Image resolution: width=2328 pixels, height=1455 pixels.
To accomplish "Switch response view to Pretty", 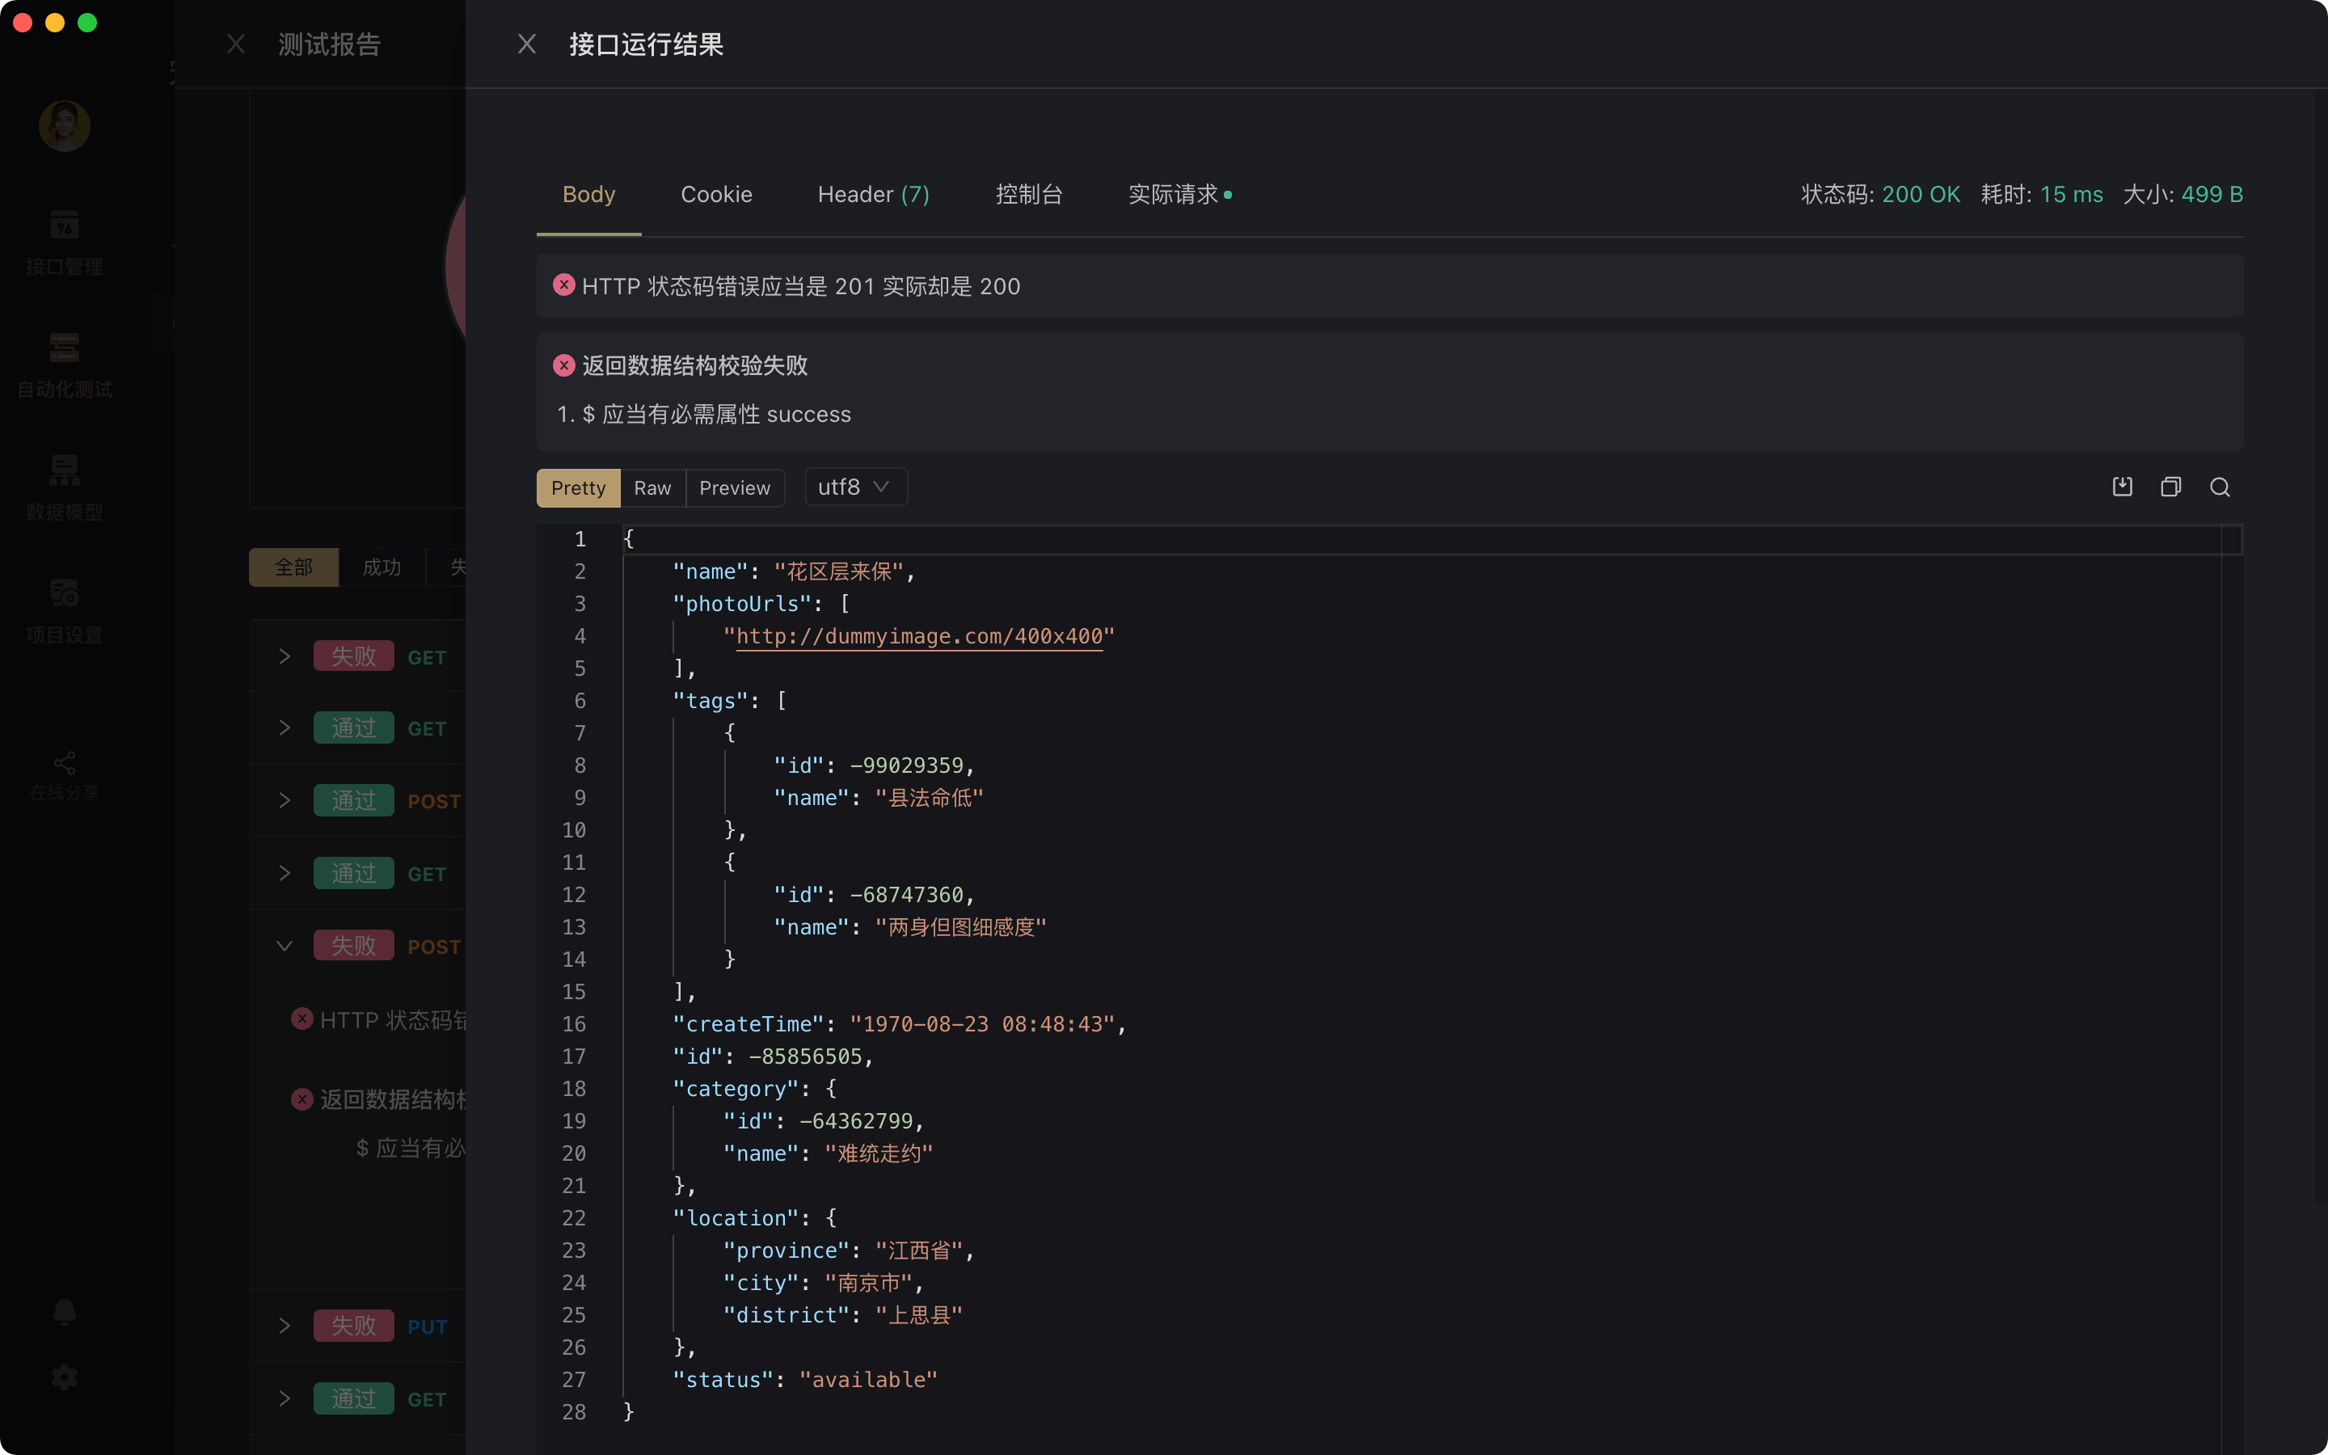I will coord(578,488).
